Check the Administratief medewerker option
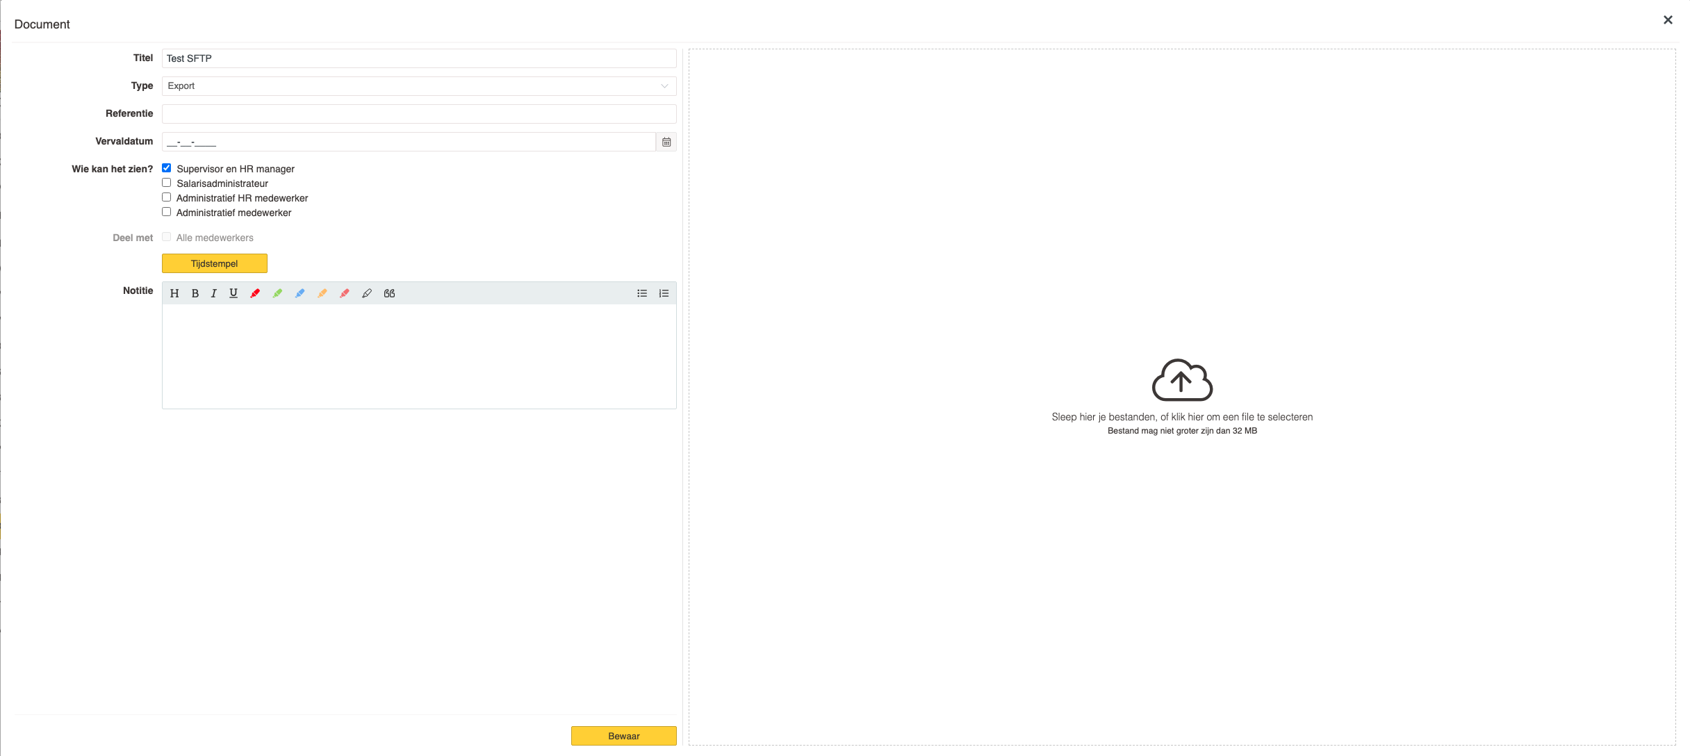Viewport: 1690px width, 756px height. [167, 212]
